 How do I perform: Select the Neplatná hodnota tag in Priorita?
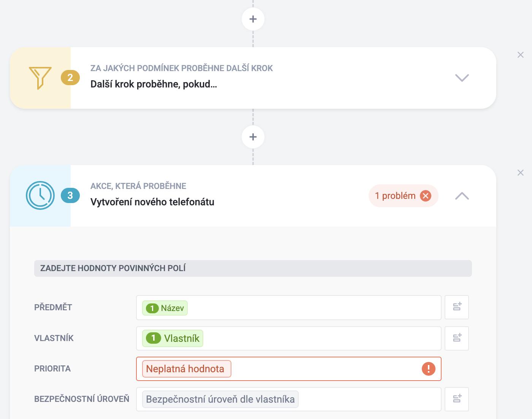click(187, 369)
